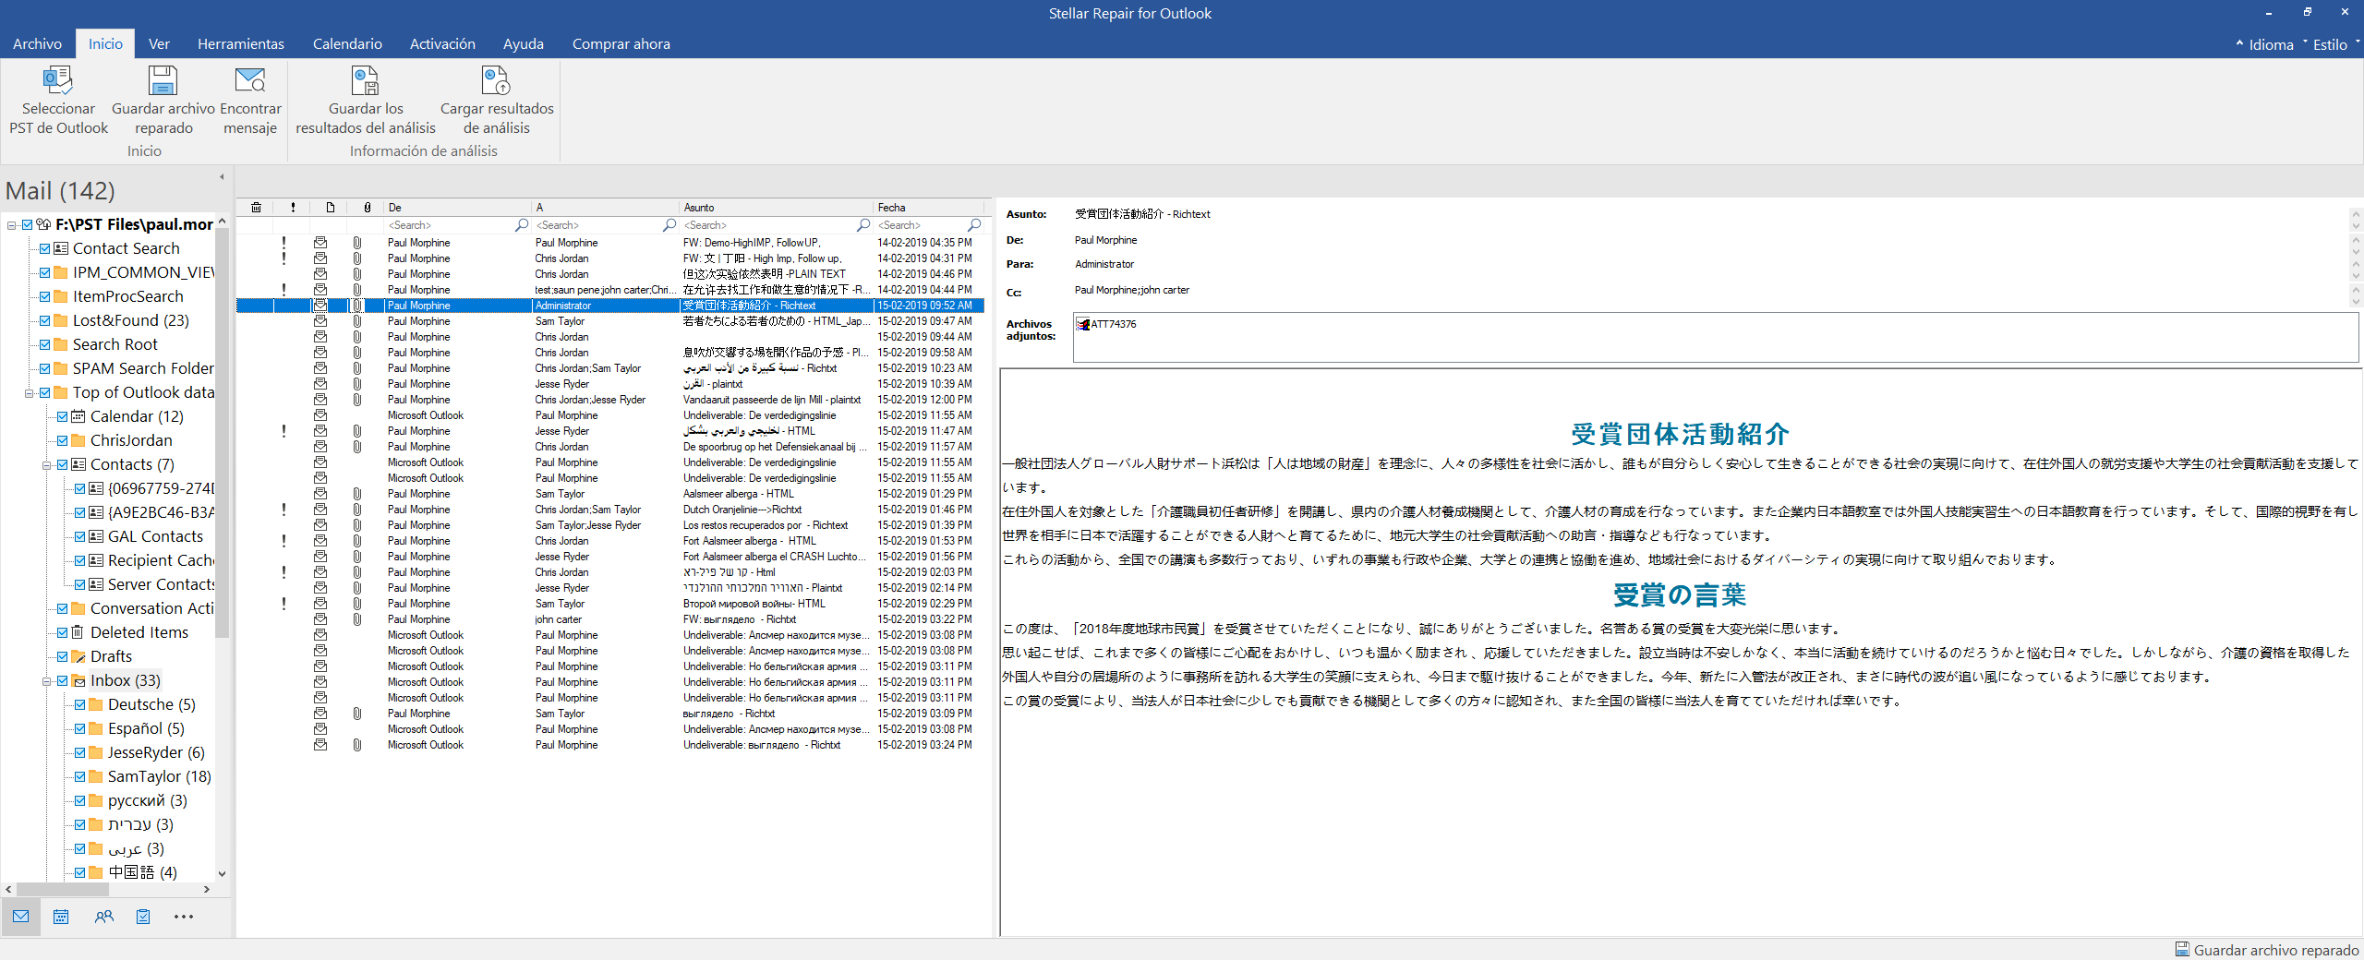Click Guardar archivo reparado status bar icon

(x=2182, y=949)
